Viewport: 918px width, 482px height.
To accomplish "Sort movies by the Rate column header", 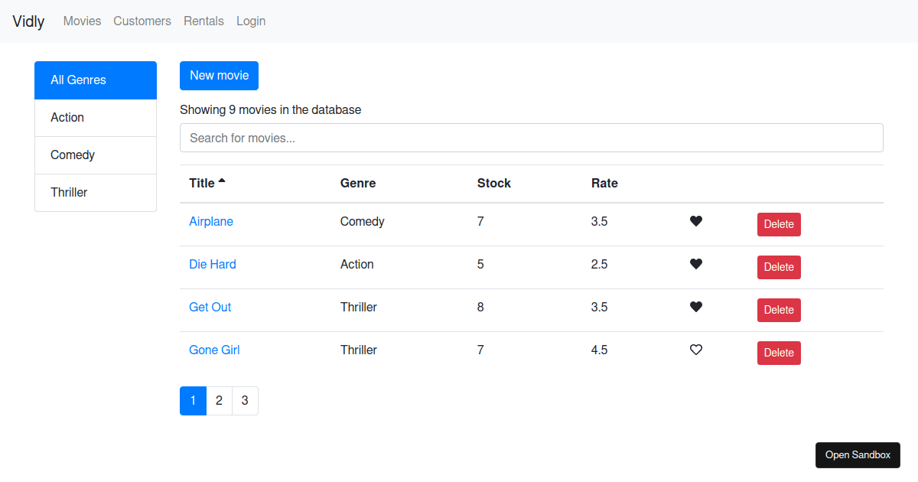I will tap(604, 183).
